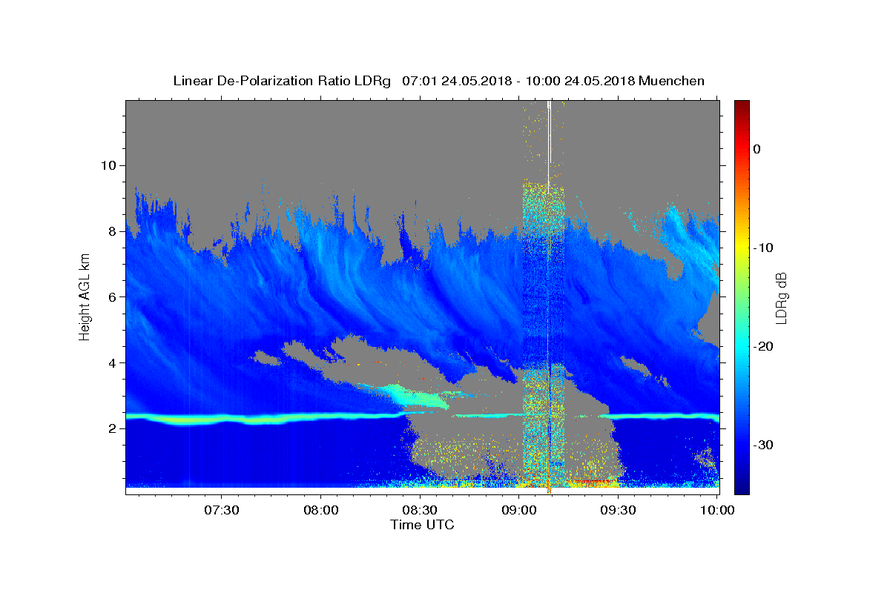Click the height tick label '4'
The width and height of the screenshot is (890, 593).
click(x=111, y=362)
